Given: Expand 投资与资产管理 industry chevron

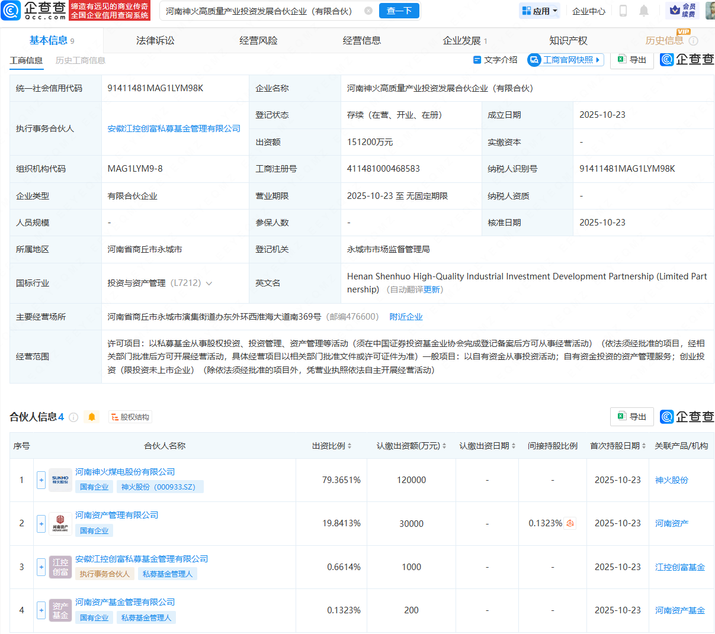Looking at the screenshot, I should [209, 284].
